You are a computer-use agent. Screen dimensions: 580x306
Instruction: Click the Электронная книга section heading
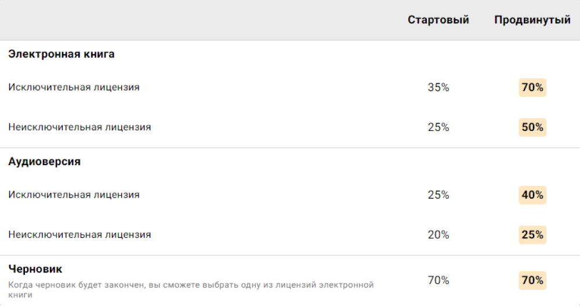coord(61,54)
